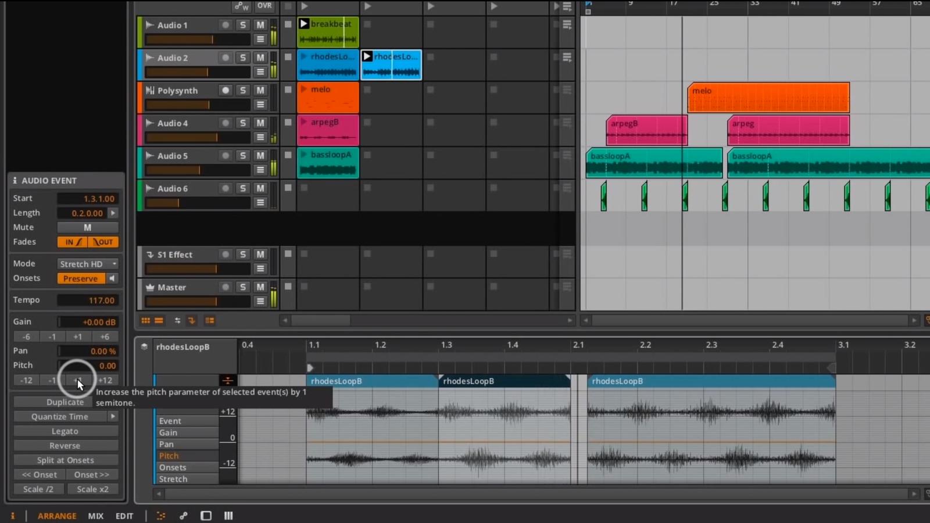Click the double-arrow icon in the panel toolbar
This screenshot has width=930, height=523.
point(177,320)
